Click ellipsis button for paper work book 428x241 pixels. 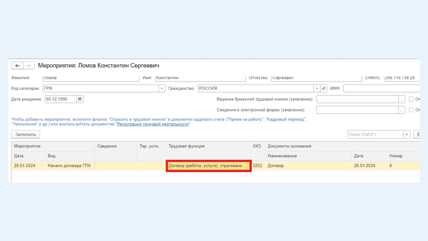pyautogui.click(x=402, y=99)
